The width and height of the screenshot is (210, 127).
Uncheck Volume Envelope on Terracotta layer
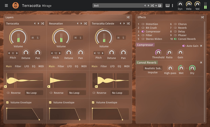point(7,102)
